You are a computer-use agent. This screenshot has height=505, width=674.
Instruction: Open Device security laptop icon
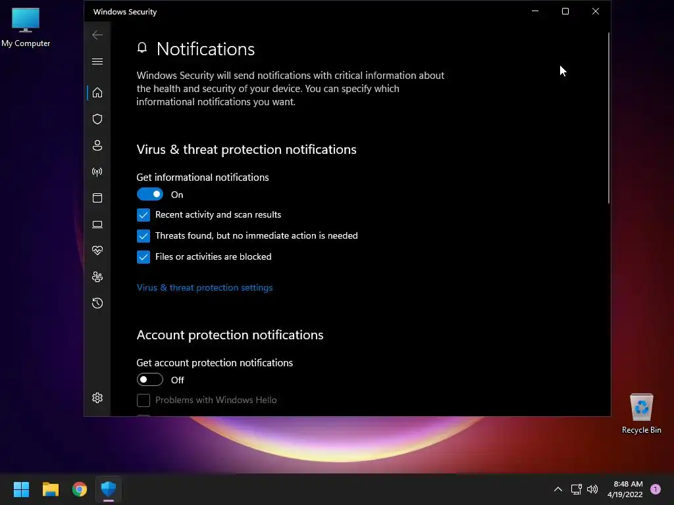coord(97,224)
